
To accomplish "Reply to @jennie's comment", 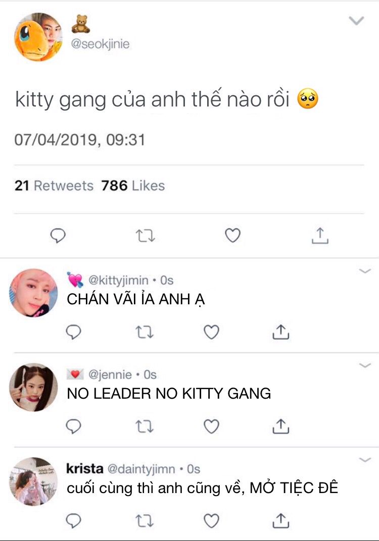I will coord(73,426).
